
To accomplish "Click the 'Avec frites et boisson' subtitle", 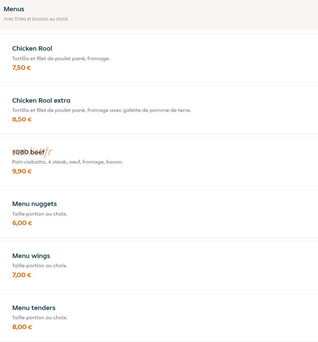I will [36, 19].
